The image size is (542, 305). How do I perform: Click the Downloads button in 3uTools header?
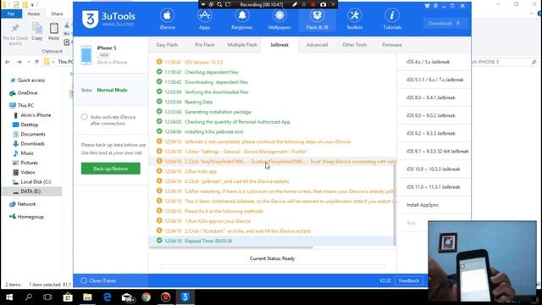tap(445, 24)
